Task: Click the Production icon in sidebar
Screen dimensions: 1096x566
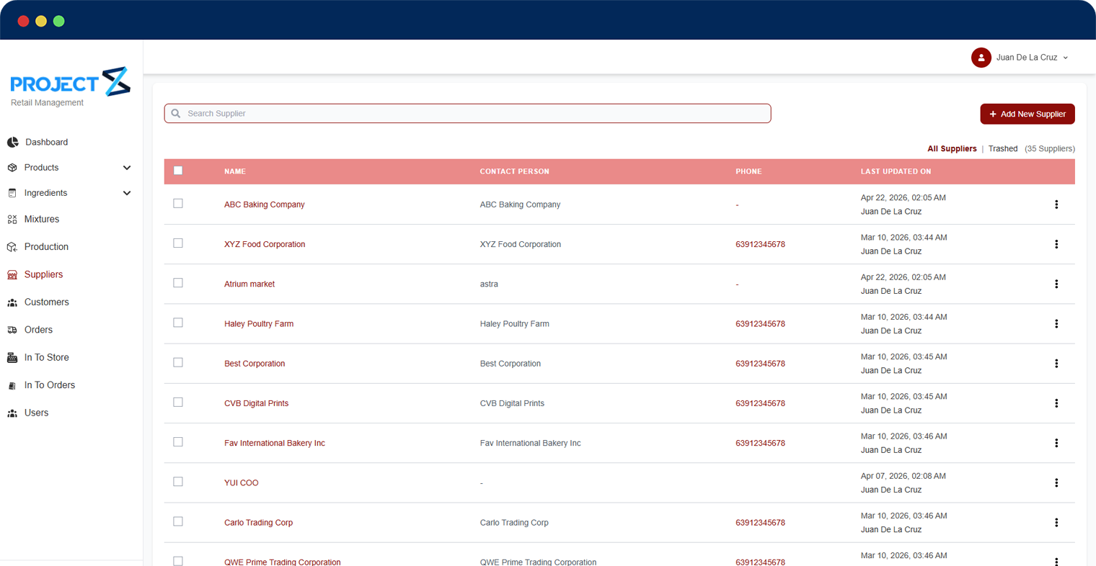Action: (12, 247)
